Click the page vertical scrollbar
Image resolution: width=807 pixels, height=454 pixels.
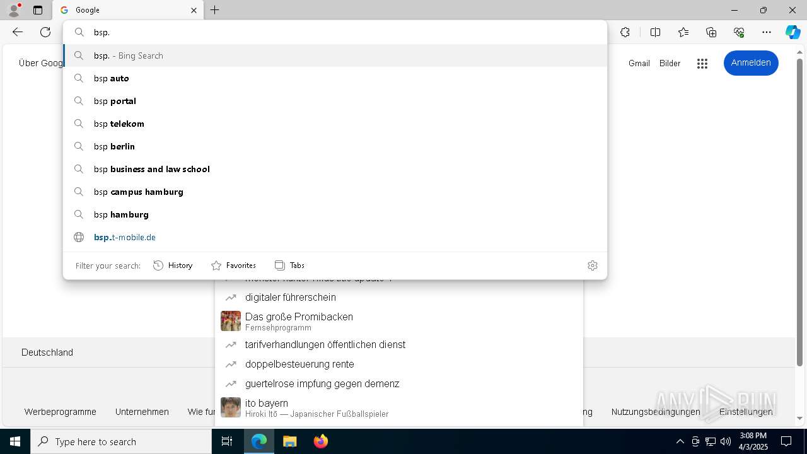click(800, 211)
